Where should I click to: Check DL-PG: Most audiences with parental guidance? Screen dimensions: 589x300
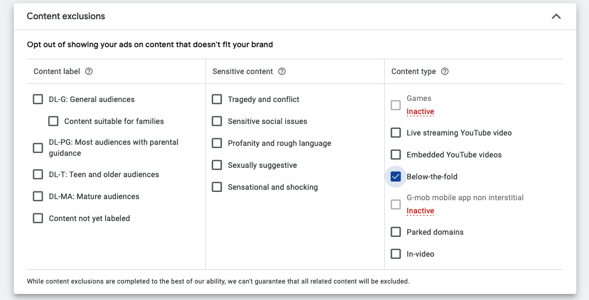pos(38,148)
